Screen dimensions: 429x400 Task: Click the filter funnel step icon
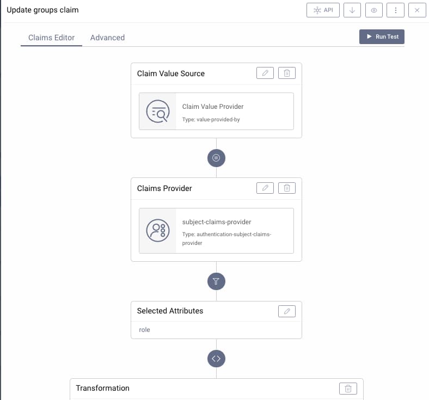click(216, 281)
